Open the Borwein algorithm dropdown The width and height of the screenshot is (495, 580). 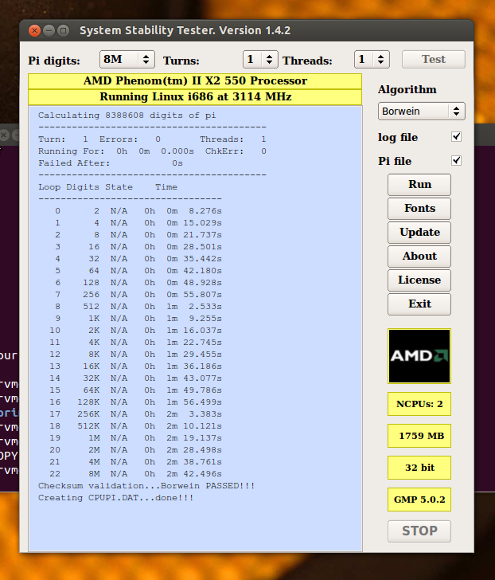[421, 111]
